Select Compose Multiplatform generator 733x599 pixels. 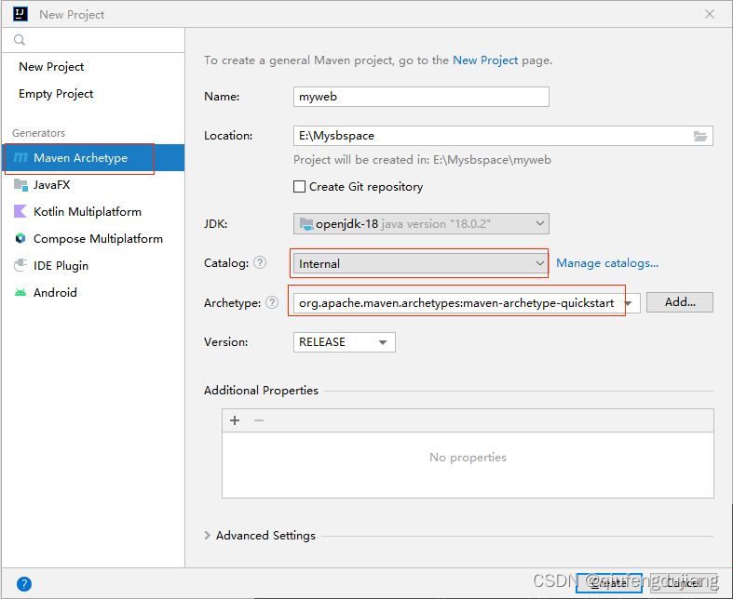[93, 238]
